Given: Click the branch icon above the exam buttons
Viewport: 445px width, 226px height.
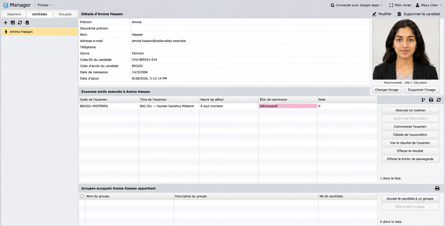Looking at the screenshot, I should click(x=423, y=100).
